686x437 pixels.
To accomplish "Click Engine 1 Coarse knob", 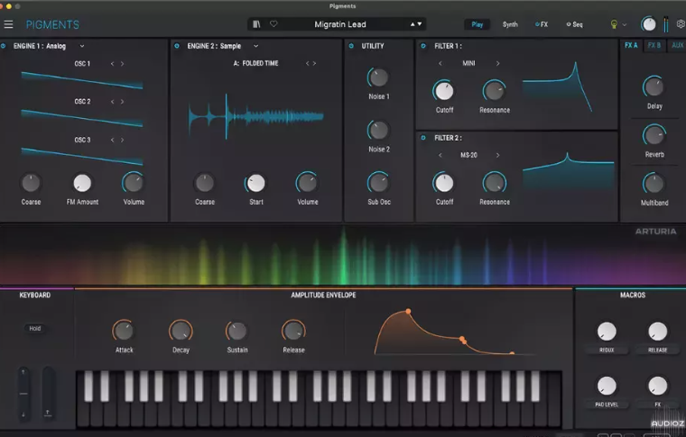I will pos(31,183).
